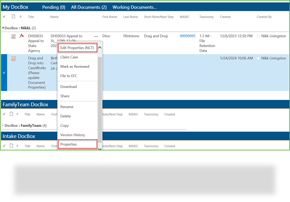Click the document header icon in Intake DocBox
Image resolution: width=290 pixels, height=202 pixels.
coord(11,146)
